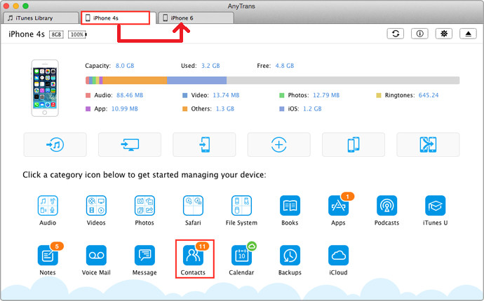Click the merge device button
Viewport: 484px width, 301px height.
tap(428, 144)
